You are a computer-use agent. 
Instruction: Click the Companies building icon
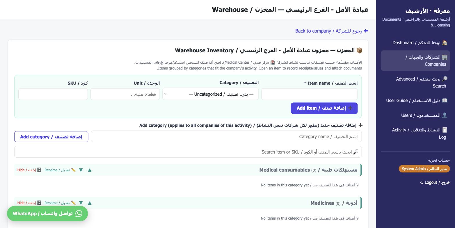(x=445, y=57)
